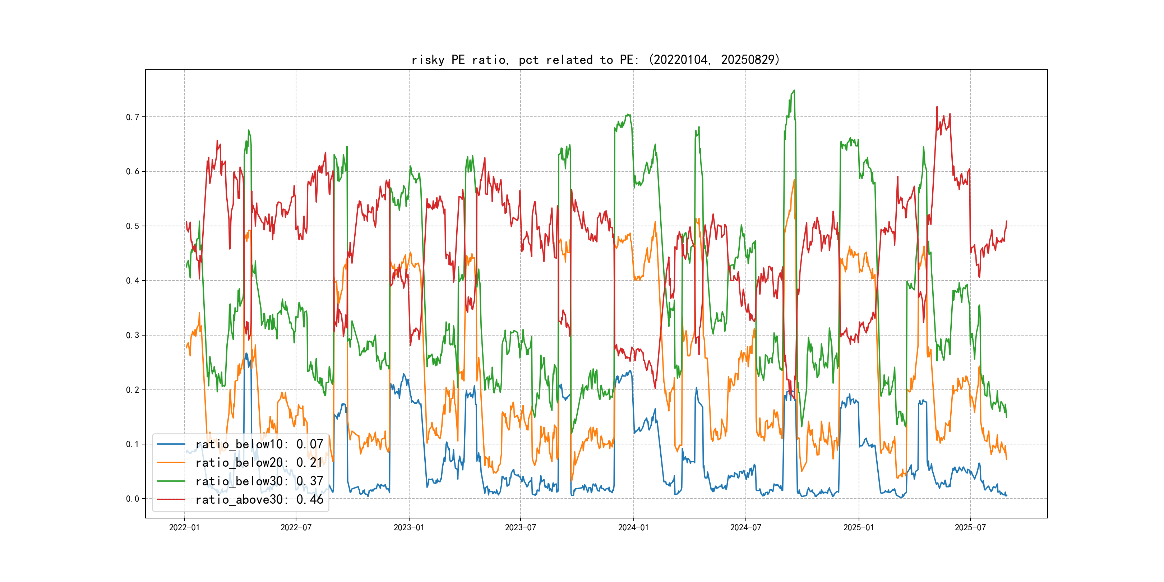
Task: Click the 0.7 y-axis tick label
Action: pyautogui.click(x=133, y=117)
